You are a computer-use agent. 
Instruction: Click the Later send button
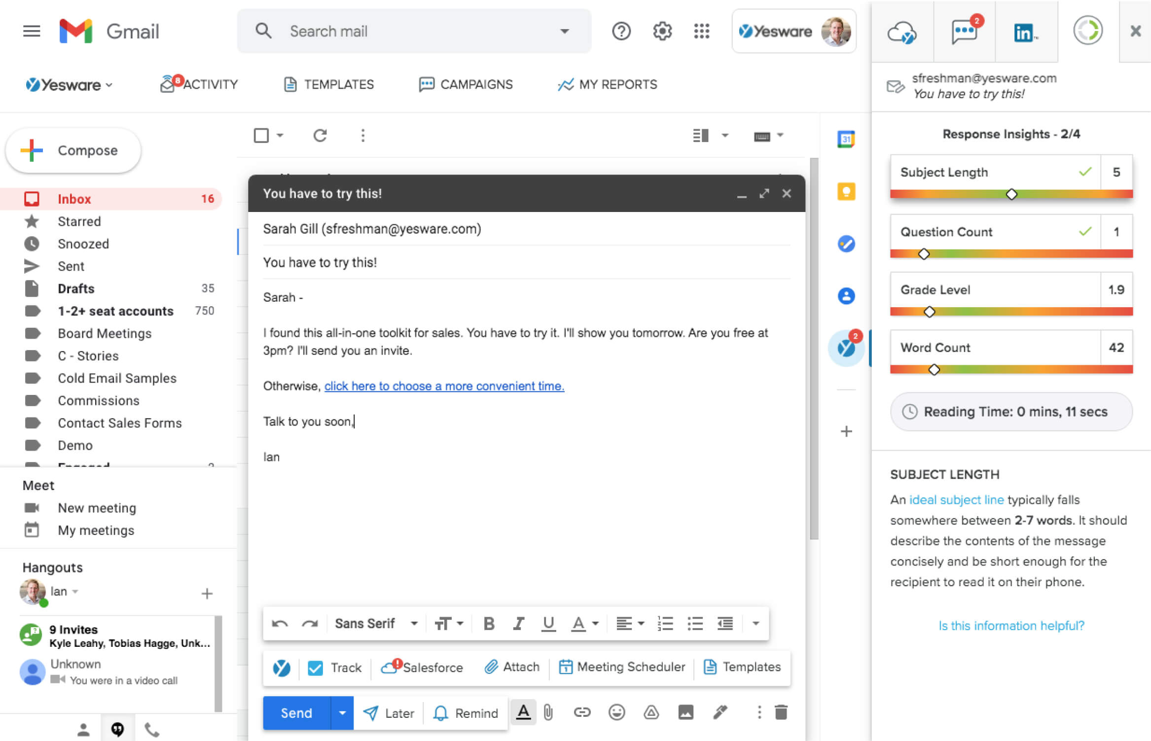click(389, 713)
